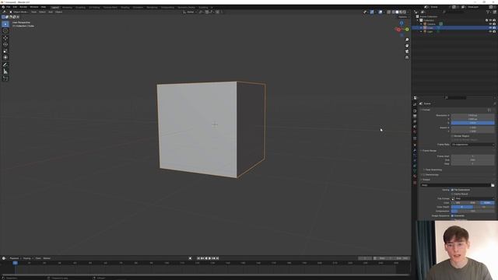Open the viewport View menu
This screenshot has width=498, height=280.
click(33, 12)
